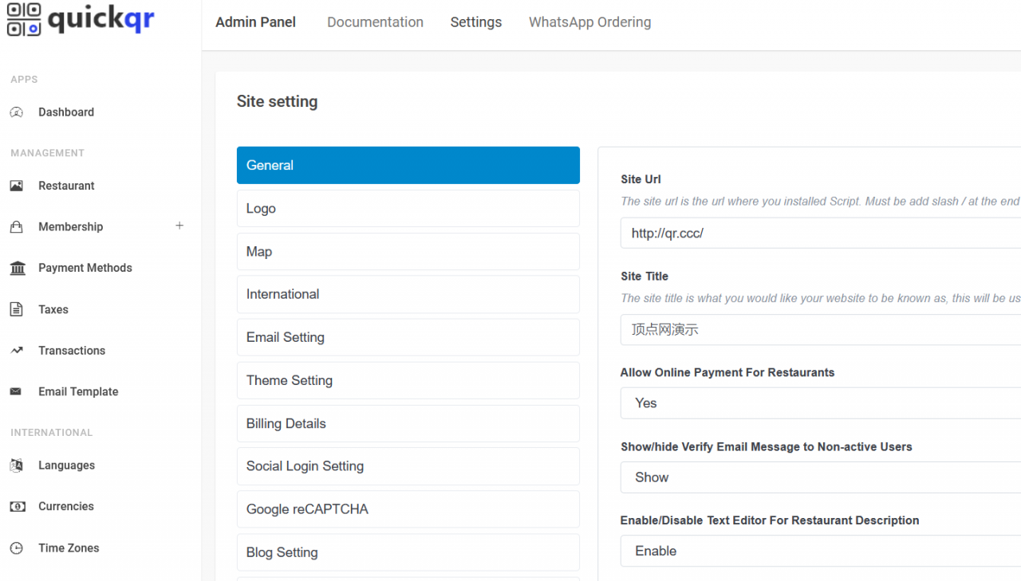Open the Enable/Disable Text Editor dropdown
1021x581 pixels.
821,551
